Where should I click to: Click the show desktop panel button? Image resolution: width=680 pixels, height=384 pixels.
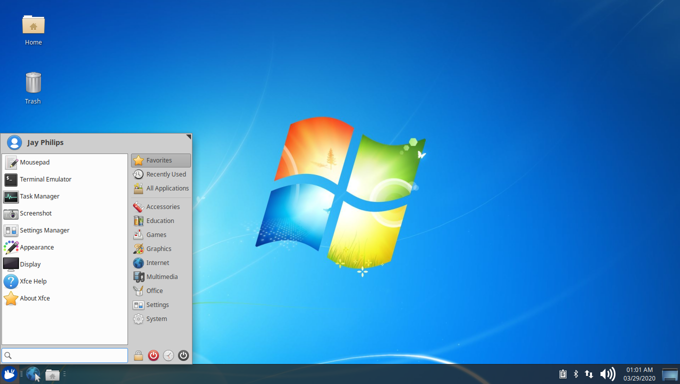(670, 374)
